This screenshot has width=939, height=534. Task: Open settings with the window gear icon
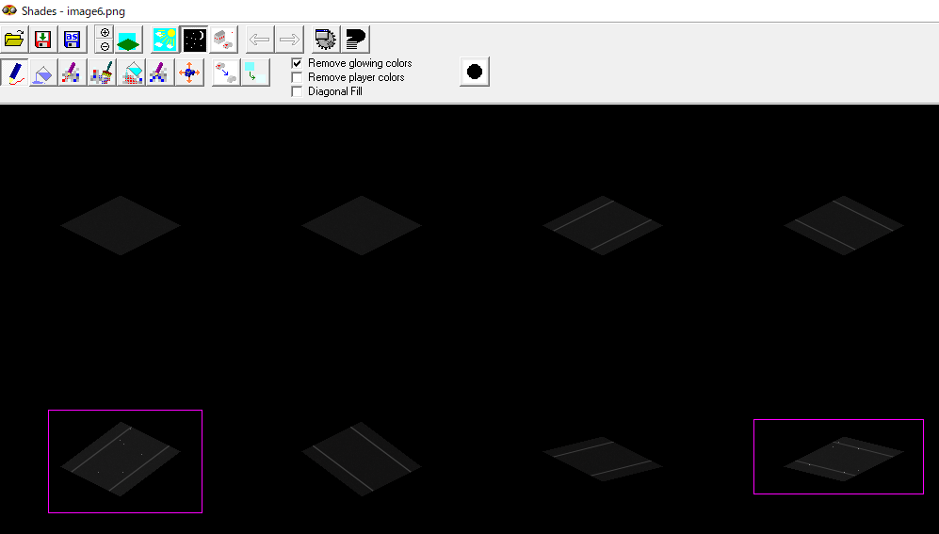click(326, 40)
